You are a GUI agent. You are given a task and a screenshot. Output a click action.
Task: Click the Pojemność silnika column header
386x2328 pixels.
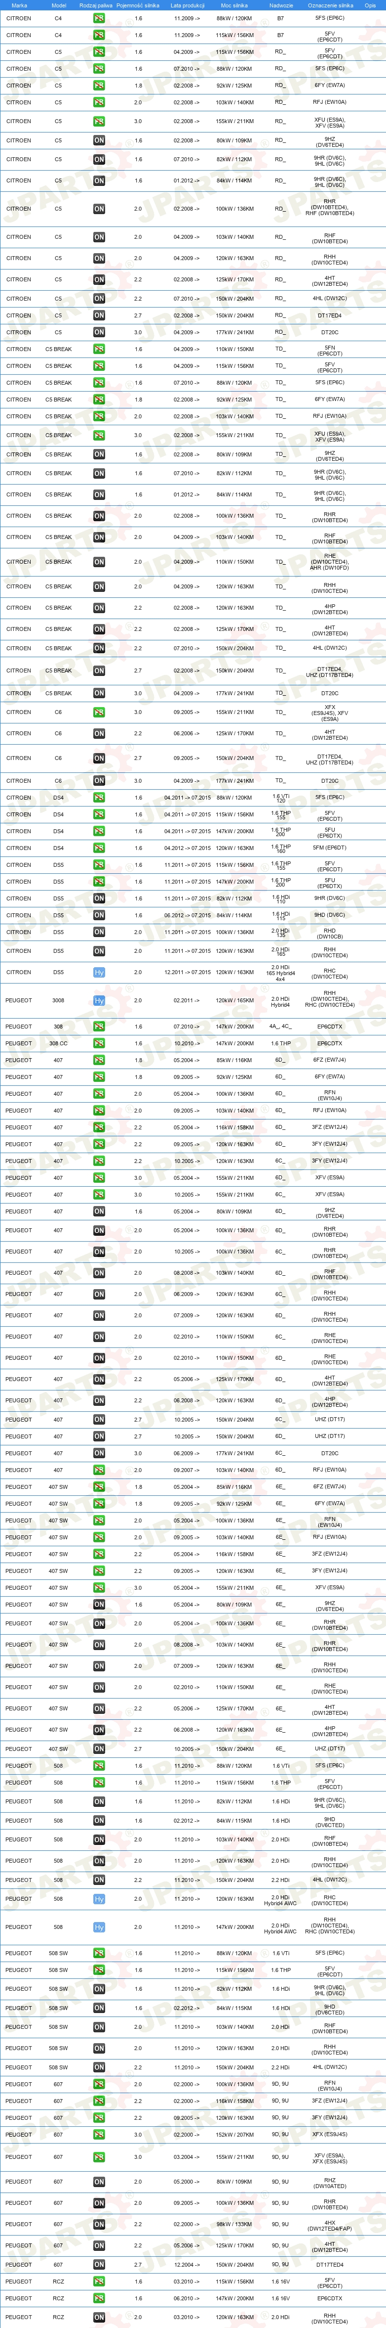[x=138, y=5]
